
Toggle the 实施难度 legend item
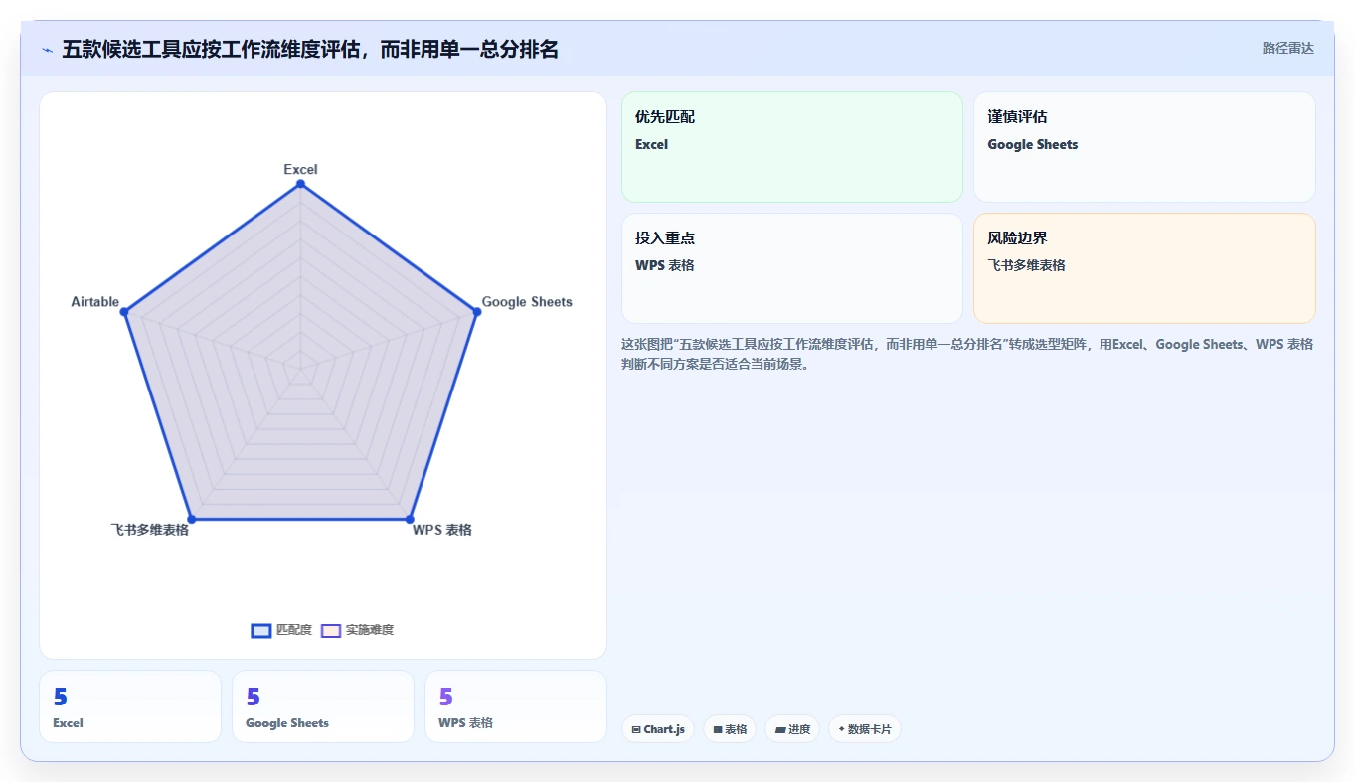pyautogui.click(x=358, y=630)
